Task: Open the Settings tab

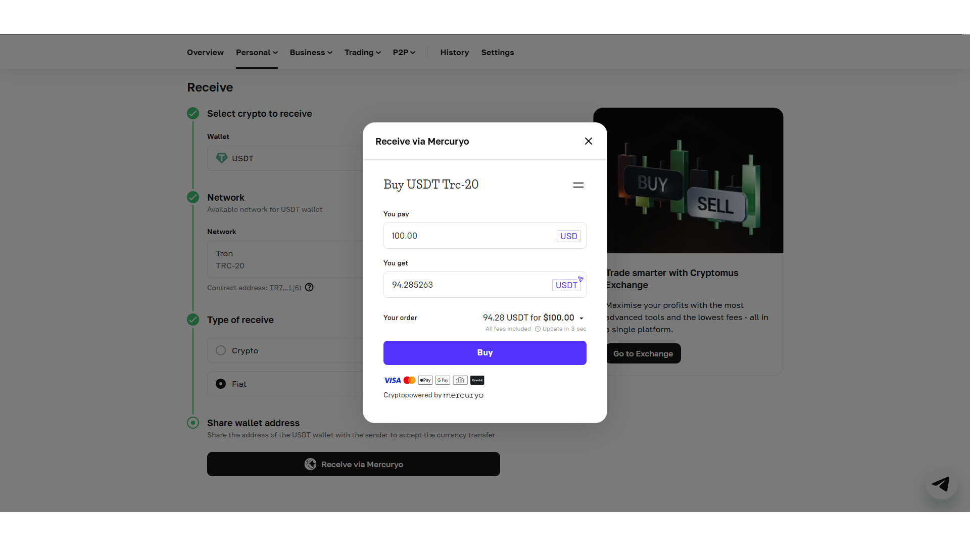Action: [498, 53]
